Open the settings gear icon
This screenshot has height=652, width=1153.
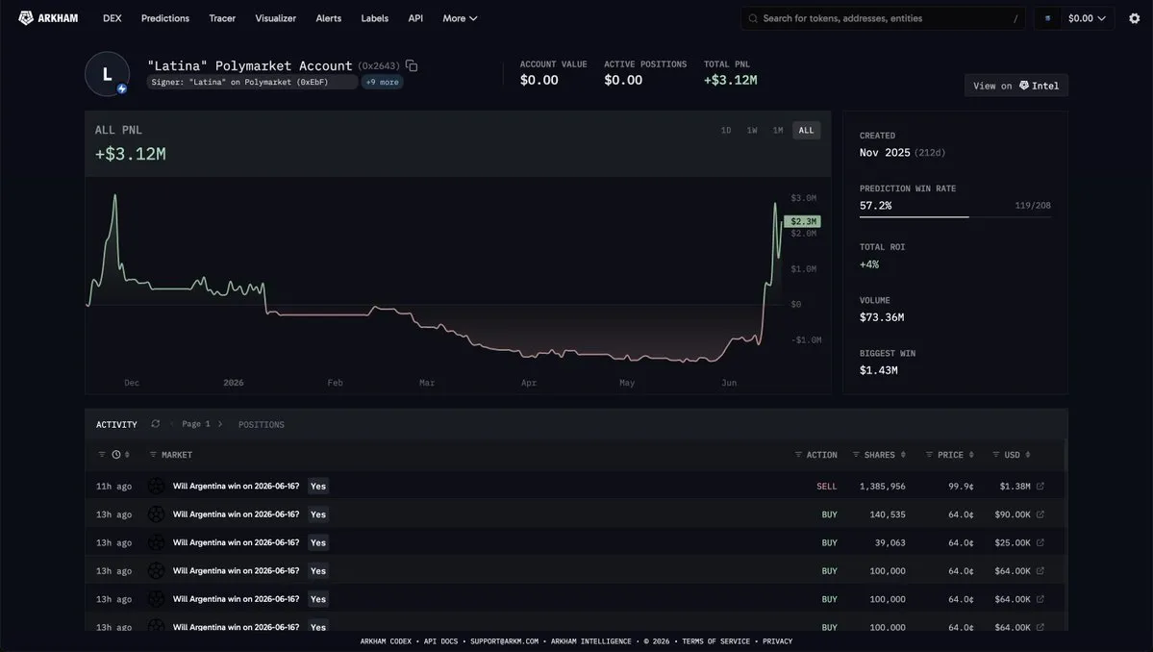point(1134,18)
